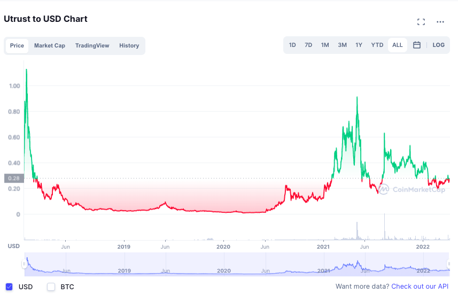
Task: Select the 1Y time range
Action: coord(359,45)
